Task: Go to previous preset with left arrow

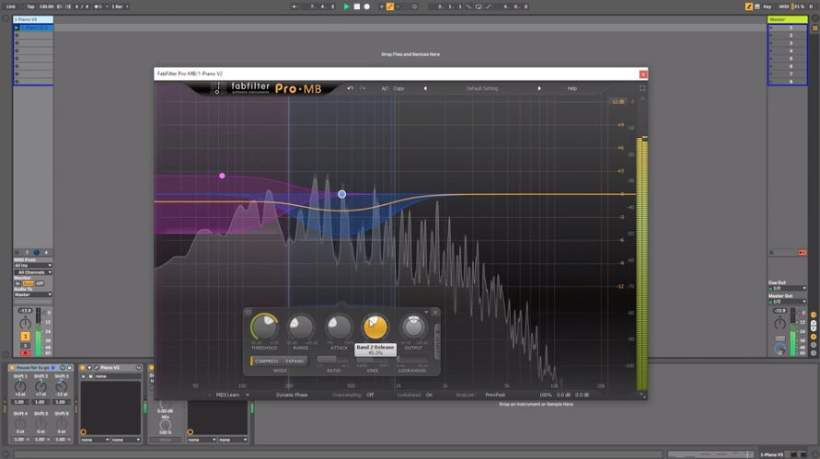Action: pyautogui.click(x=425, y=88)
